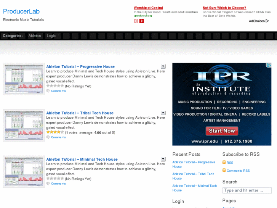Click the Search heading in sidebar
Viewport: 277px width, 208px height.
coord(230,182)
